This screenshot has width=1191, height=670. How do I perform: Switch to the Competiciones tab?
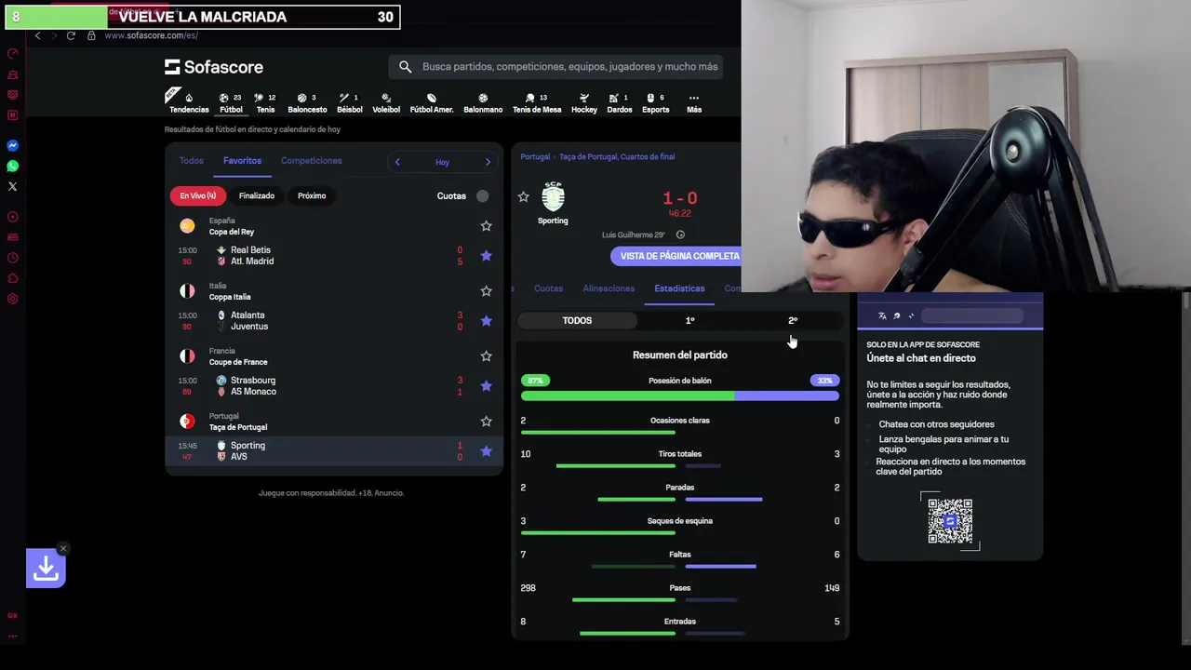point(311,160)
